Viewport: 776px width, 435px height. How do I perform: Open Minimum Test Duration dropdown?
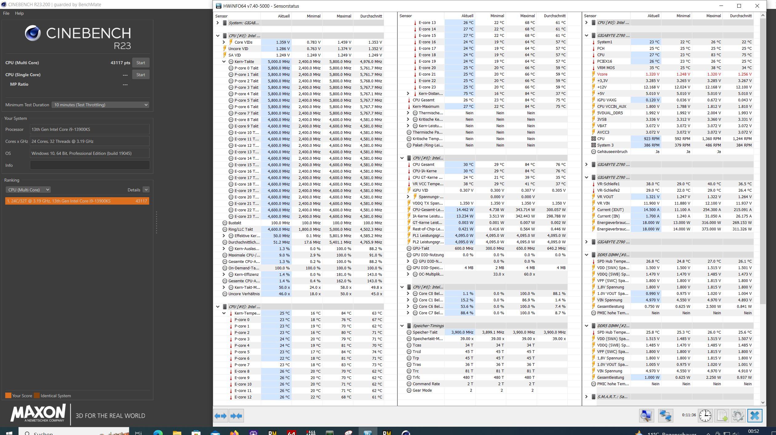[x=100, y=105]
